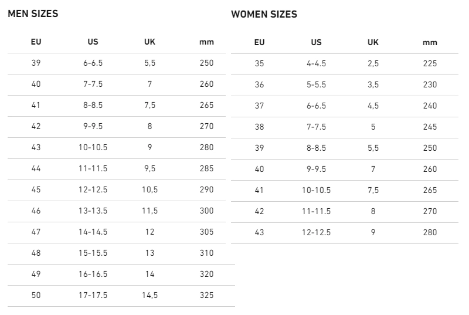The image size is (469, 315).
Task: Select the 225 mm cell in women's table
Action: (x=430, y=63)
